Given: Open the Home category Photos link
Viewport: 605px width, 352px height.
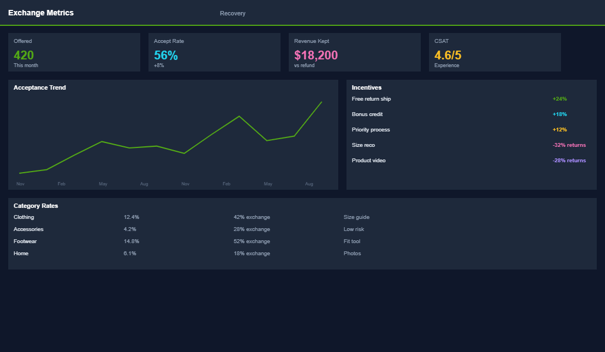Looking at the screenshot, I should click(352, 253).
